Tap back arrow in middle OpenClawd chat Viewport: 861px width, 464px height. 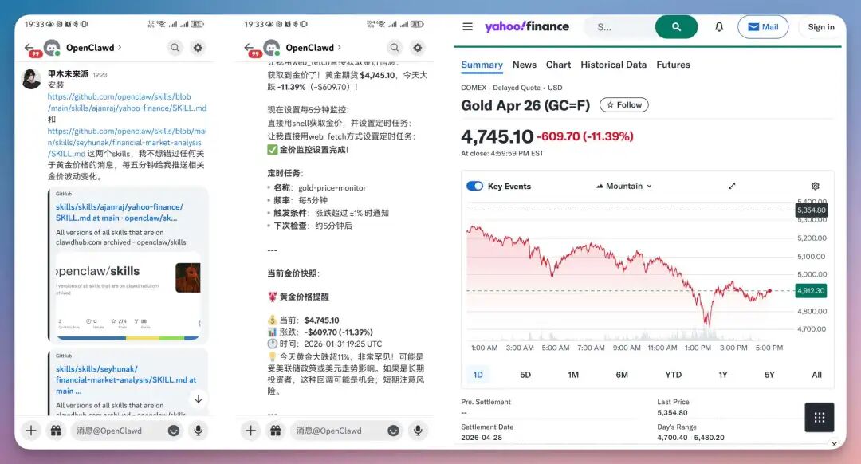tap(250, 48)
